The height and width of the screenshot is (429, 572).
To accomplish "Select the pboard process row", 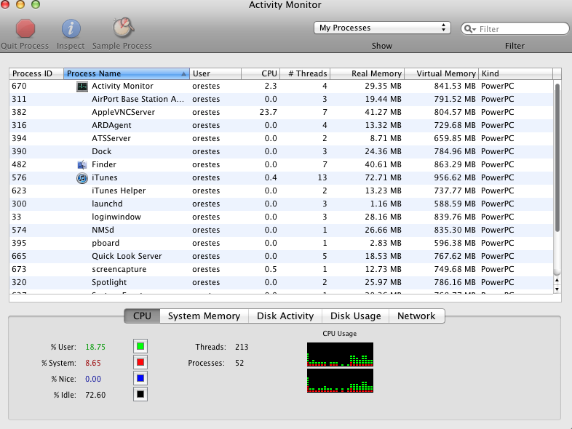I will tap(281, 244).
